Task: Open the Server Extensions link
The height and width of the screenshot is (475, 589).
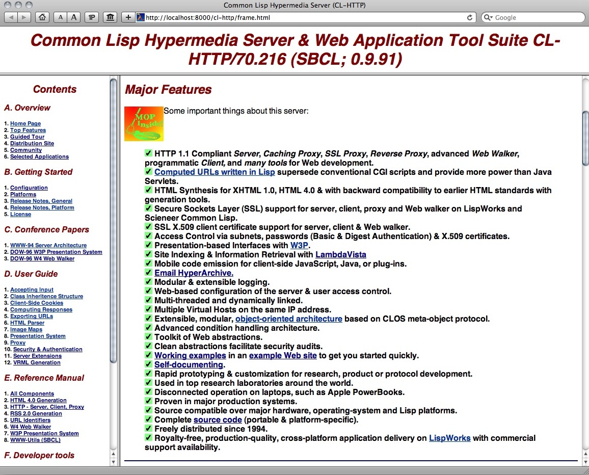Action: pyautogui.click(x=37, y=356)
